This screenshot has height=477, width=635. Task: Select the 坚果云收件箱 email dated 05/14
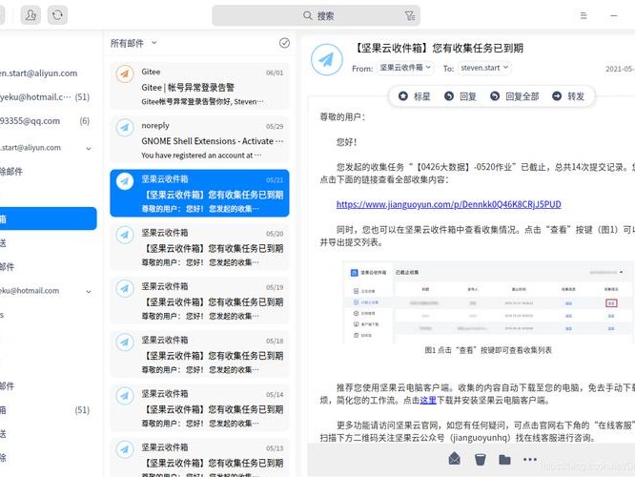click(199, 407)
